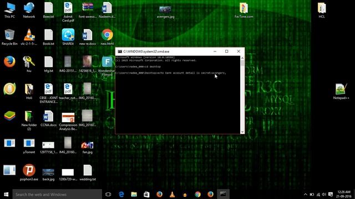Select the hiu keys icon

point(29,64)
